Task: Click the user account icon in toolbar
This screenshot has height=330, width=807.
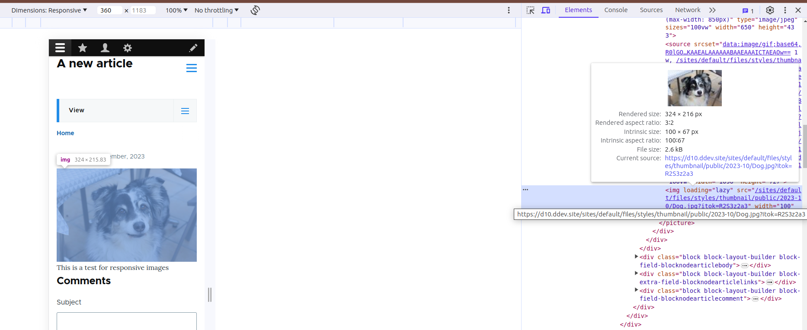Action: point(105,48)
